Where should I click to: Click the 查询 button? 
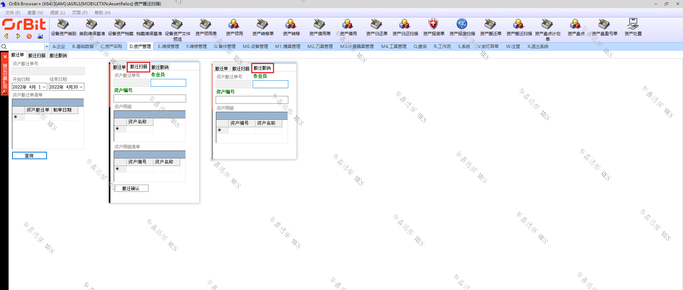click(x=29, y=156)
